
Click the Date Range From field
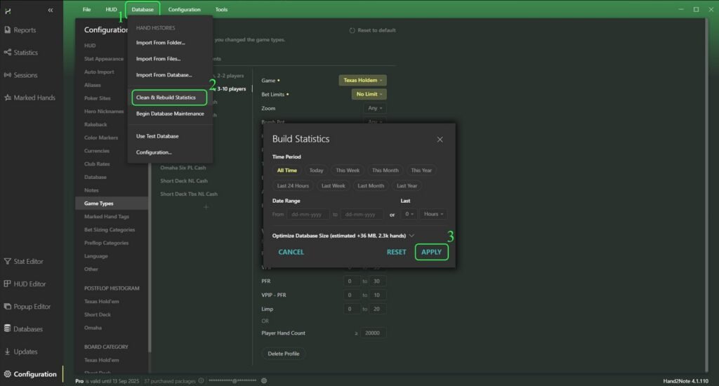[308, 214]
